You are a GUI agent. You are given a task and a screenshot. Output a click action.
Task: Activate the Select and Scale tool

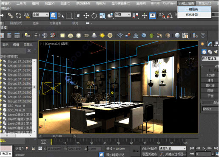pyautogui.click(x=102, y=16)
